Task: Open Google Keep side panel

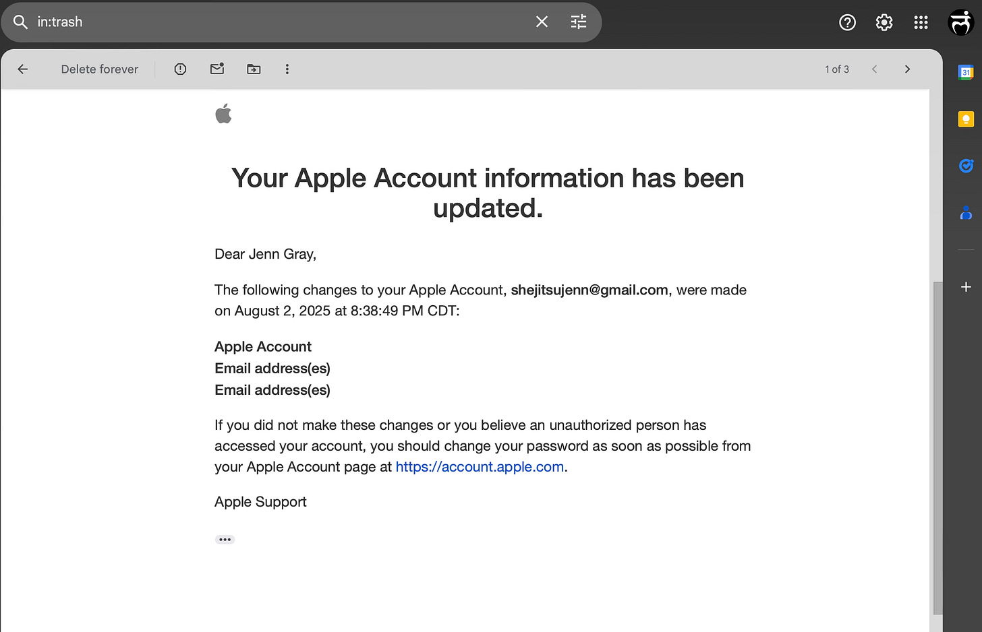Action: coord(966,119)
